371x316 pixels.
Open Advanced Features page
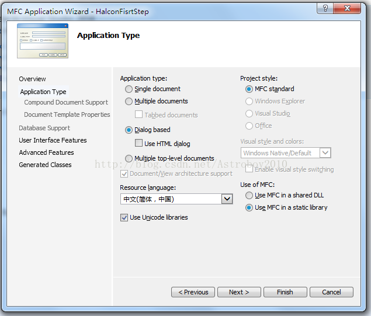(x=46, y=152)
